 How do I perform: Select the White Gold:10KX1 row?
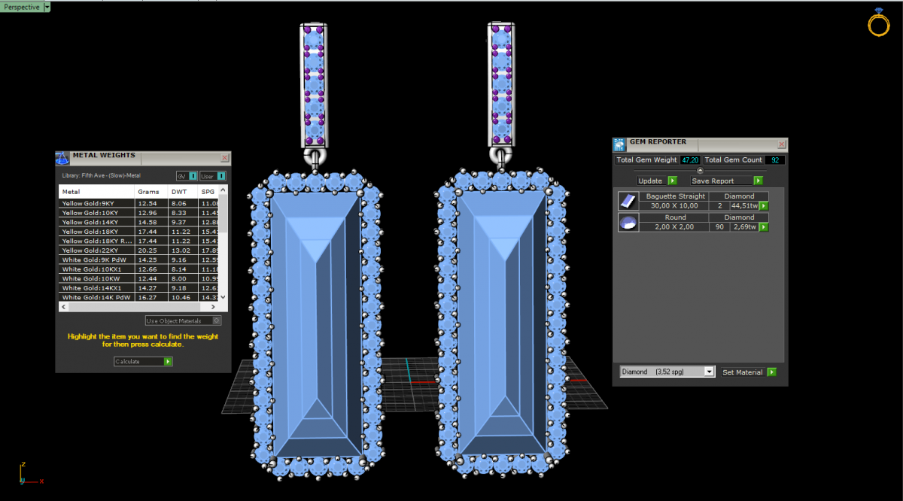139,269
